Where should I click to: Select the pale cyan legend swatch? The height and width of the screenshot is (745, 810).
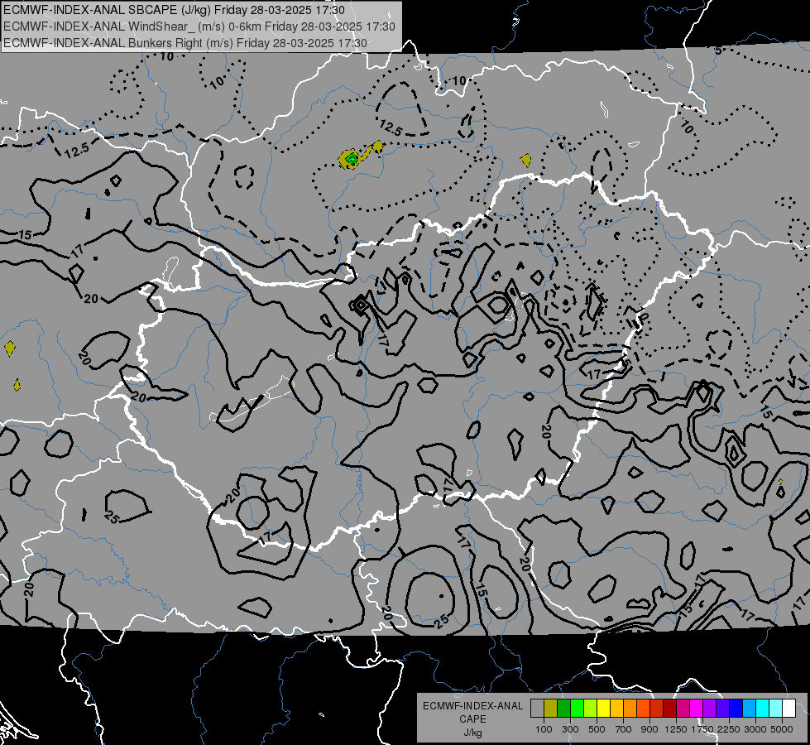(x=775, y=709)
